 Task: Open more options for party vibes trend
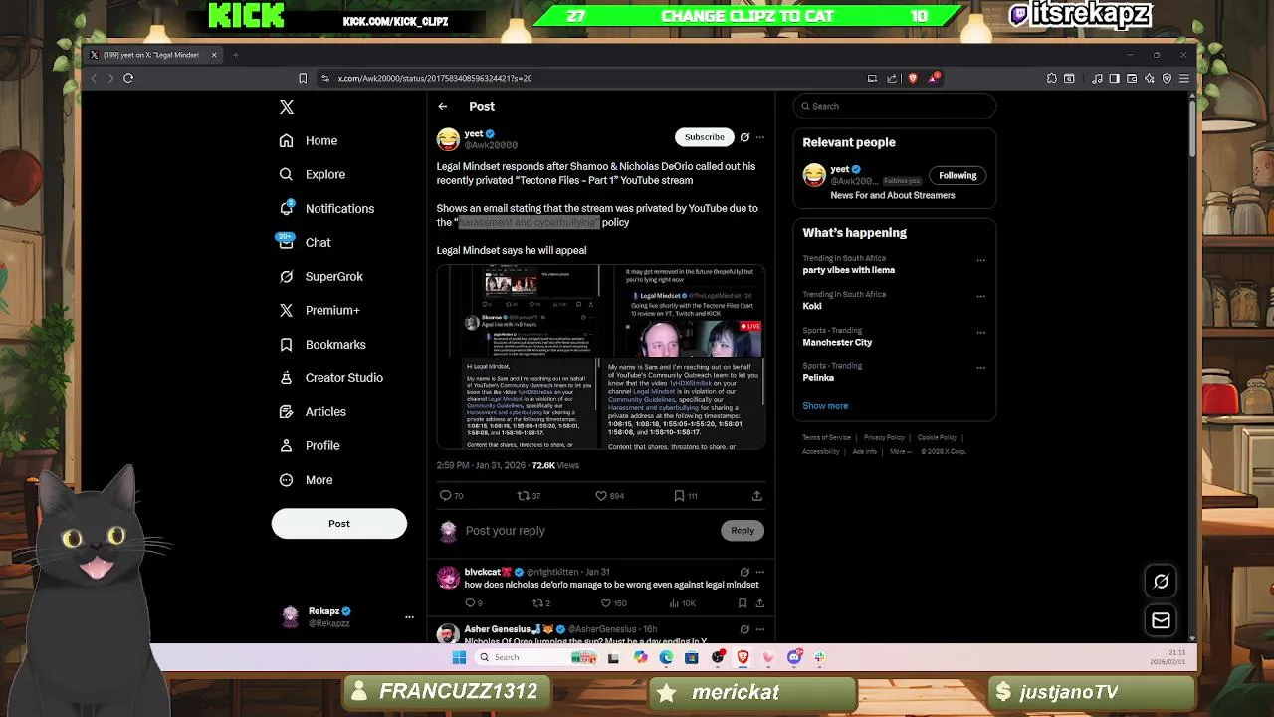980,260
